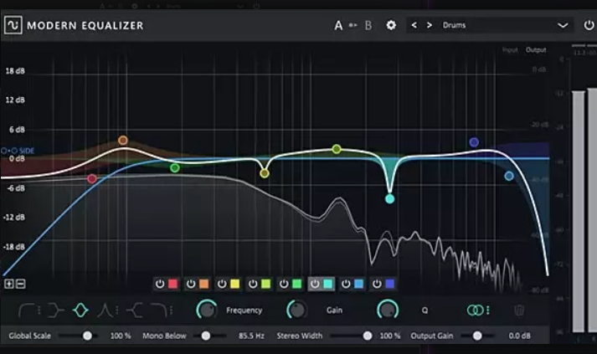Screen dimensions: 597x354
Task: Click the 85.5 Hz Mono Below value
Action: pos(251,336)
